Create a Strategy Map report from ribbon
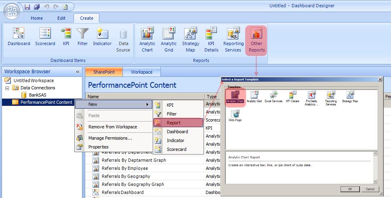391x198 pixels. click(191, 40)
